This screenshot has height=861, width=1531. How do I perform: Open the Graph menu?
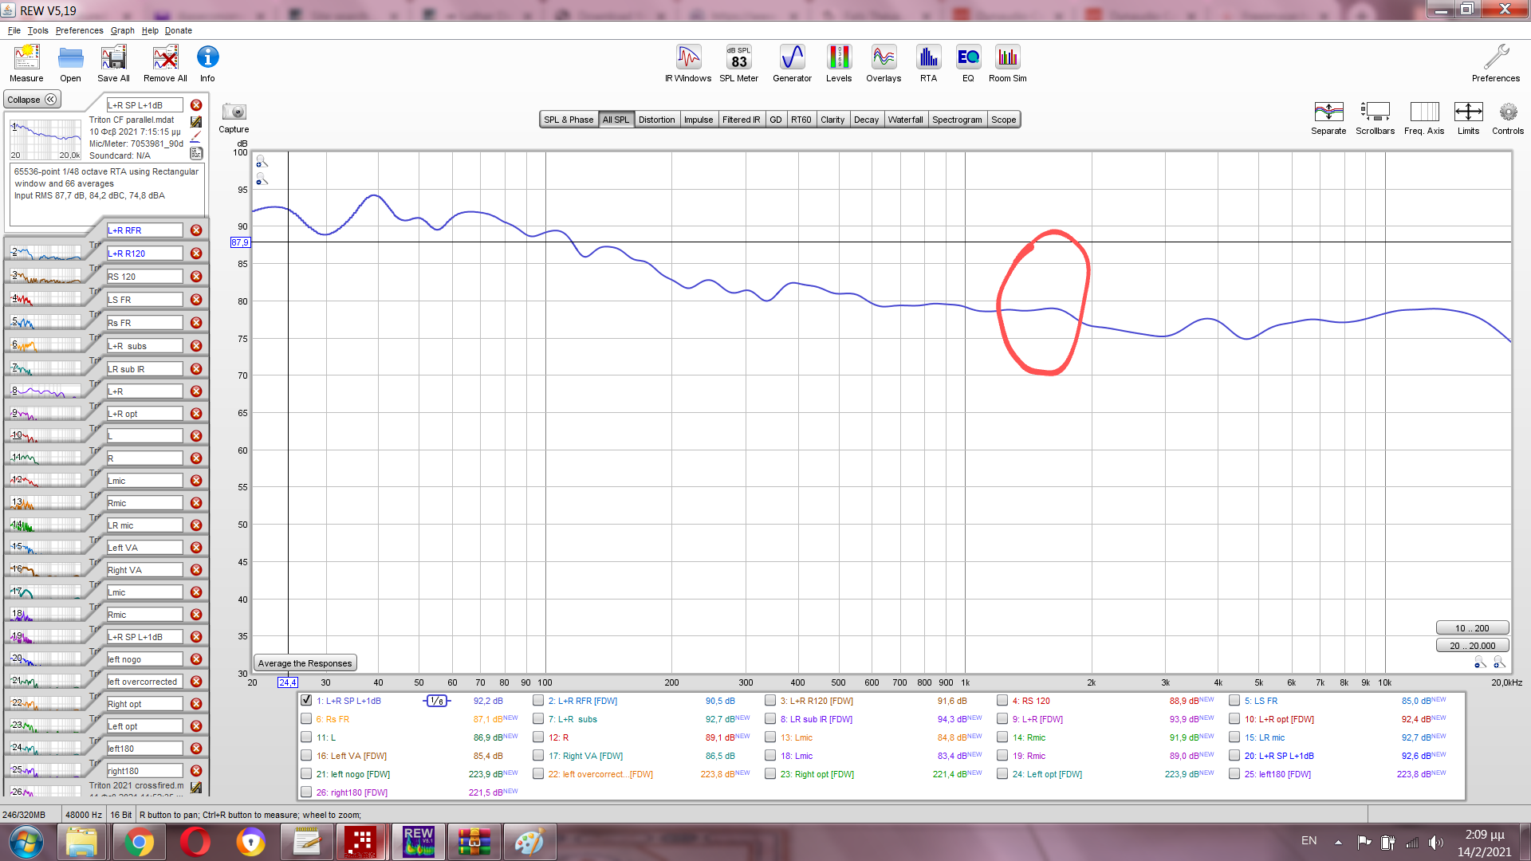coord(122,30)
